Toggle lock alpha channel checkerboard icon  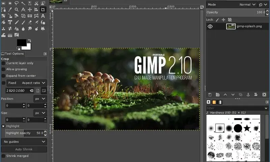click(x=230, y=20)
